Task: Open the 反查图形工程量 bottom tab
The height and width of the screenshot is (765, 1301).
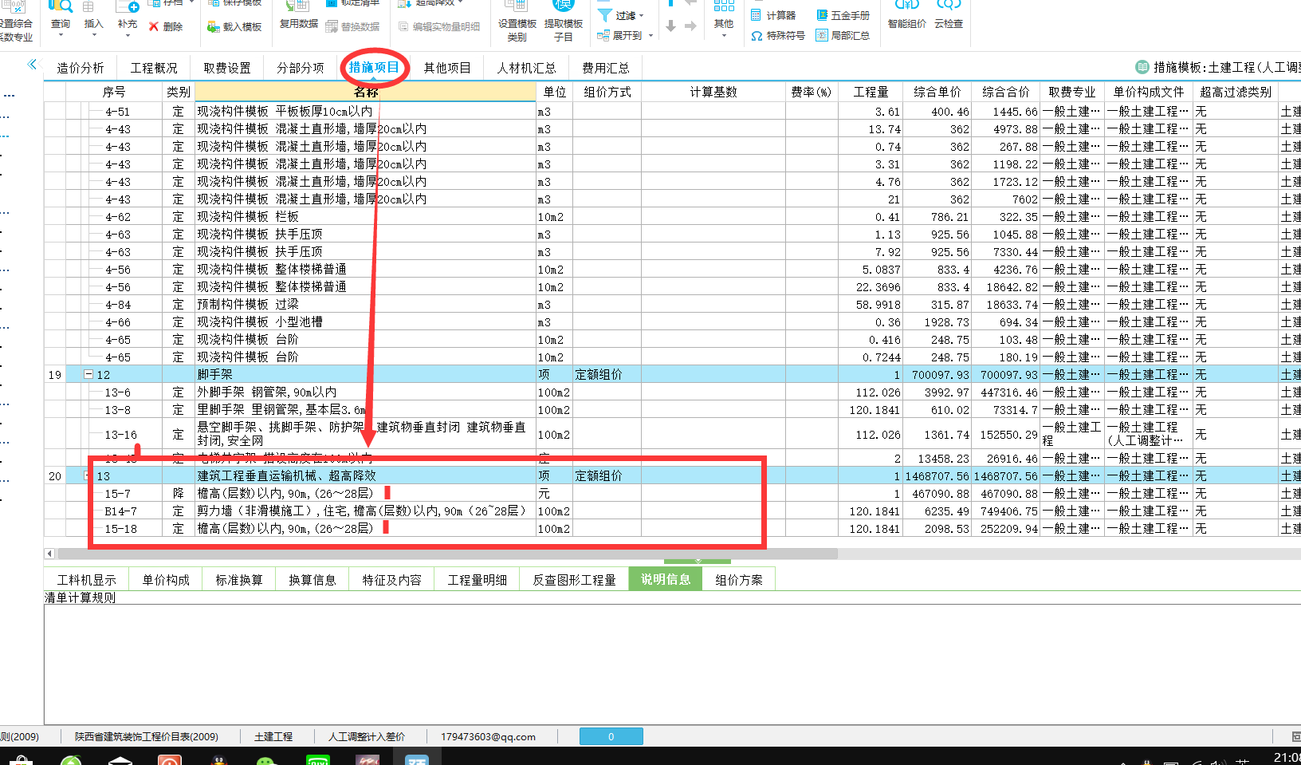Action: [x=574, y=580]
